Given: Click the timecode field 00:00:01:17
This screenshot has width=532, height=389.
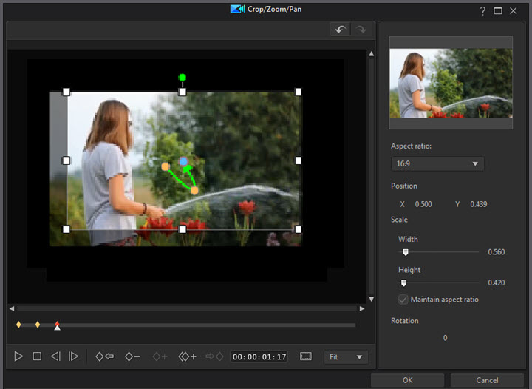Looking at the screenshot, I should 260,357.
